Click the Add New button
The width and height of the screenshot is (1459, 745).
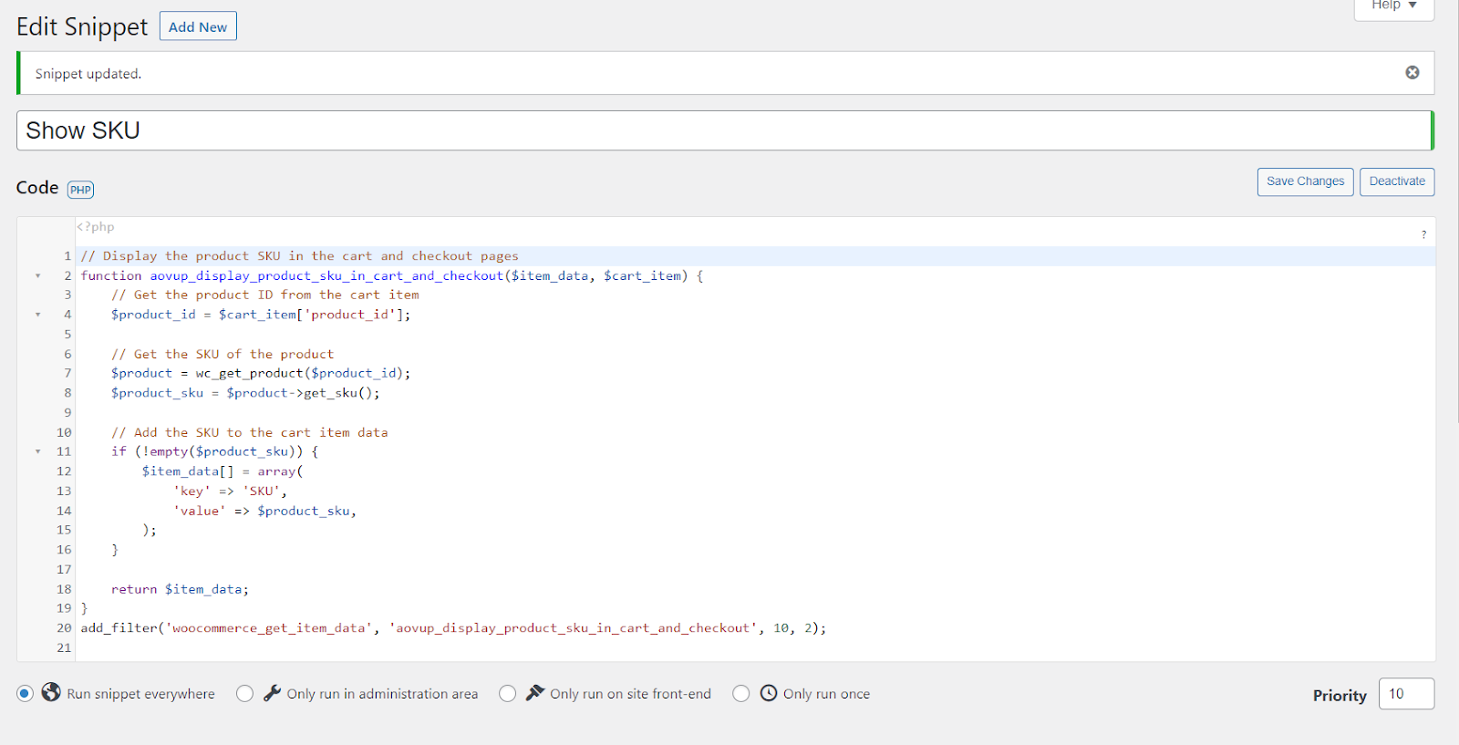[198, 26]
